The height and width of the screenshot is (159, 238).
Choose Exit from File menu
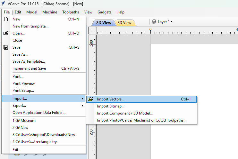tap(44, 150)
